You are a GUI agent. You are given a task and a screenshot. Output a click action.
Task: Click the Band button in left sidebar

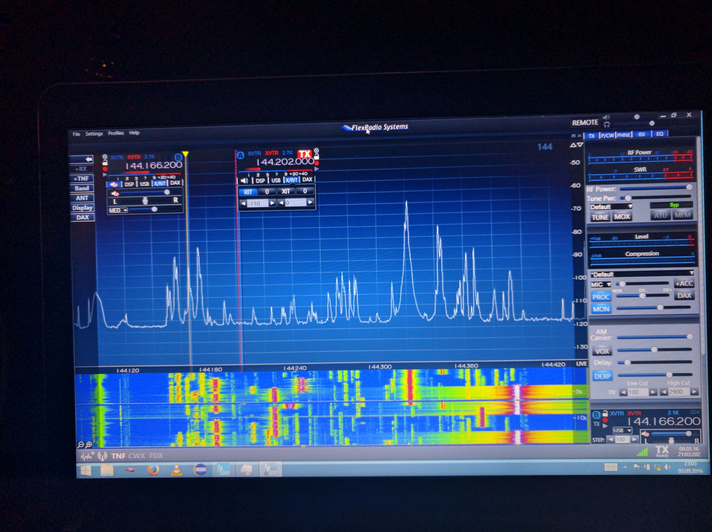coord(82,188)
